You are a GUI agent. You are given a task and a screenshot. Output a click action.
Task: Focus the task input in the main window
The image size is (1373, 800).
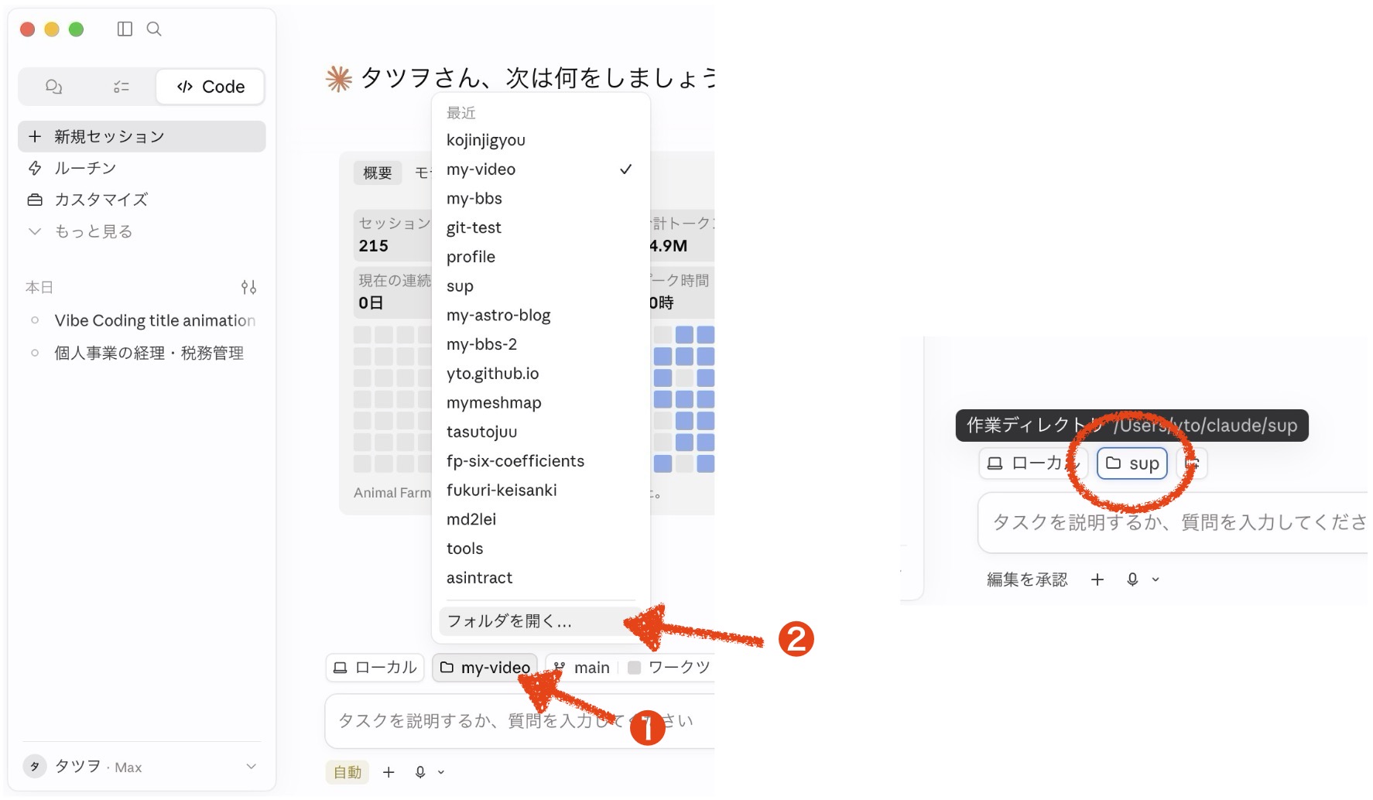[x=519, y=721]
